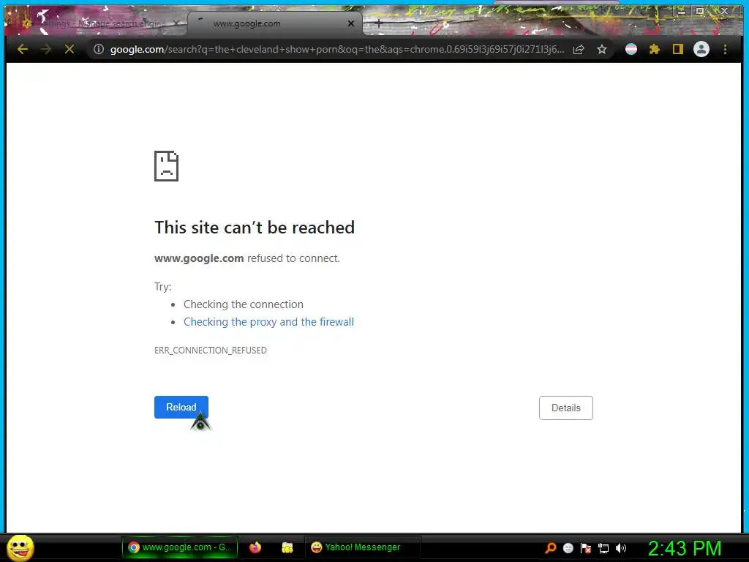The image size is (749, 562).
Task: Click the ERR_CONNECTION_REFUSED error code text
Action: pos(211,351)
